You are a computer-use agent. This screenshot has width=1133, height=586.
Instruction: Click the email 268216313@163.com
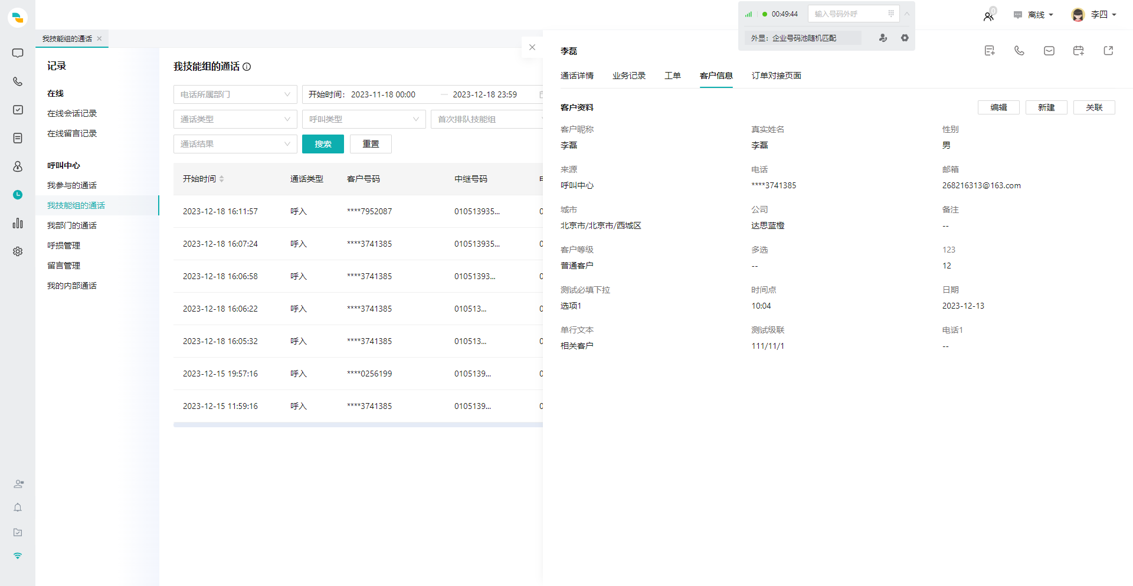[x=981, y=185]
